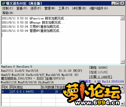Click the 管理NPC重新加载完成 log line
The height and width of the screenshot is (107, 126).
pos(32,31)
